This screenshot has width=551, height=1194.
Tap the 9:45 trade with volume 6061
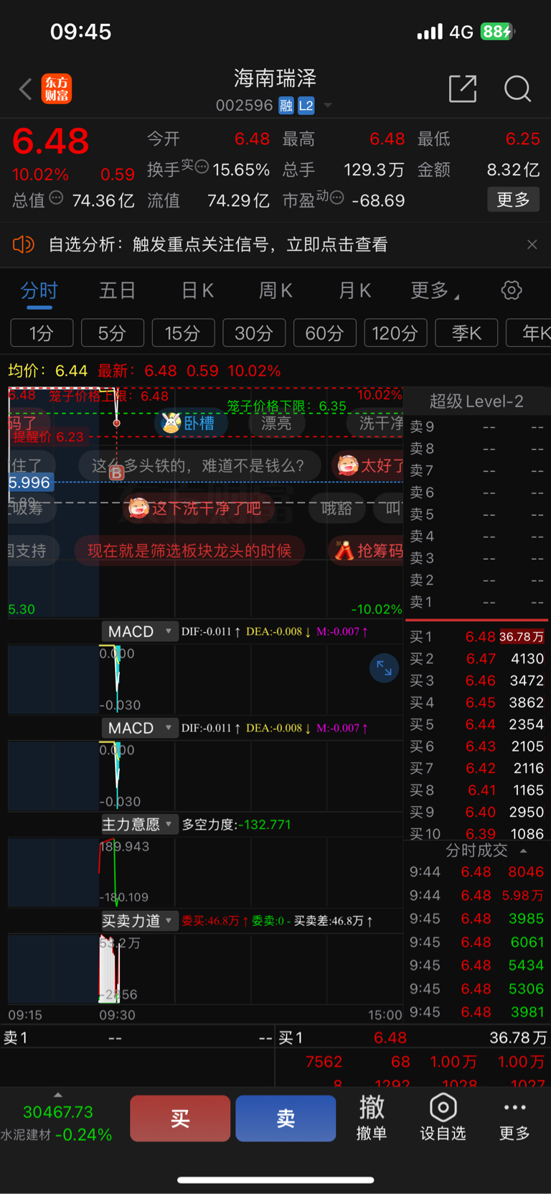[477, 942]
